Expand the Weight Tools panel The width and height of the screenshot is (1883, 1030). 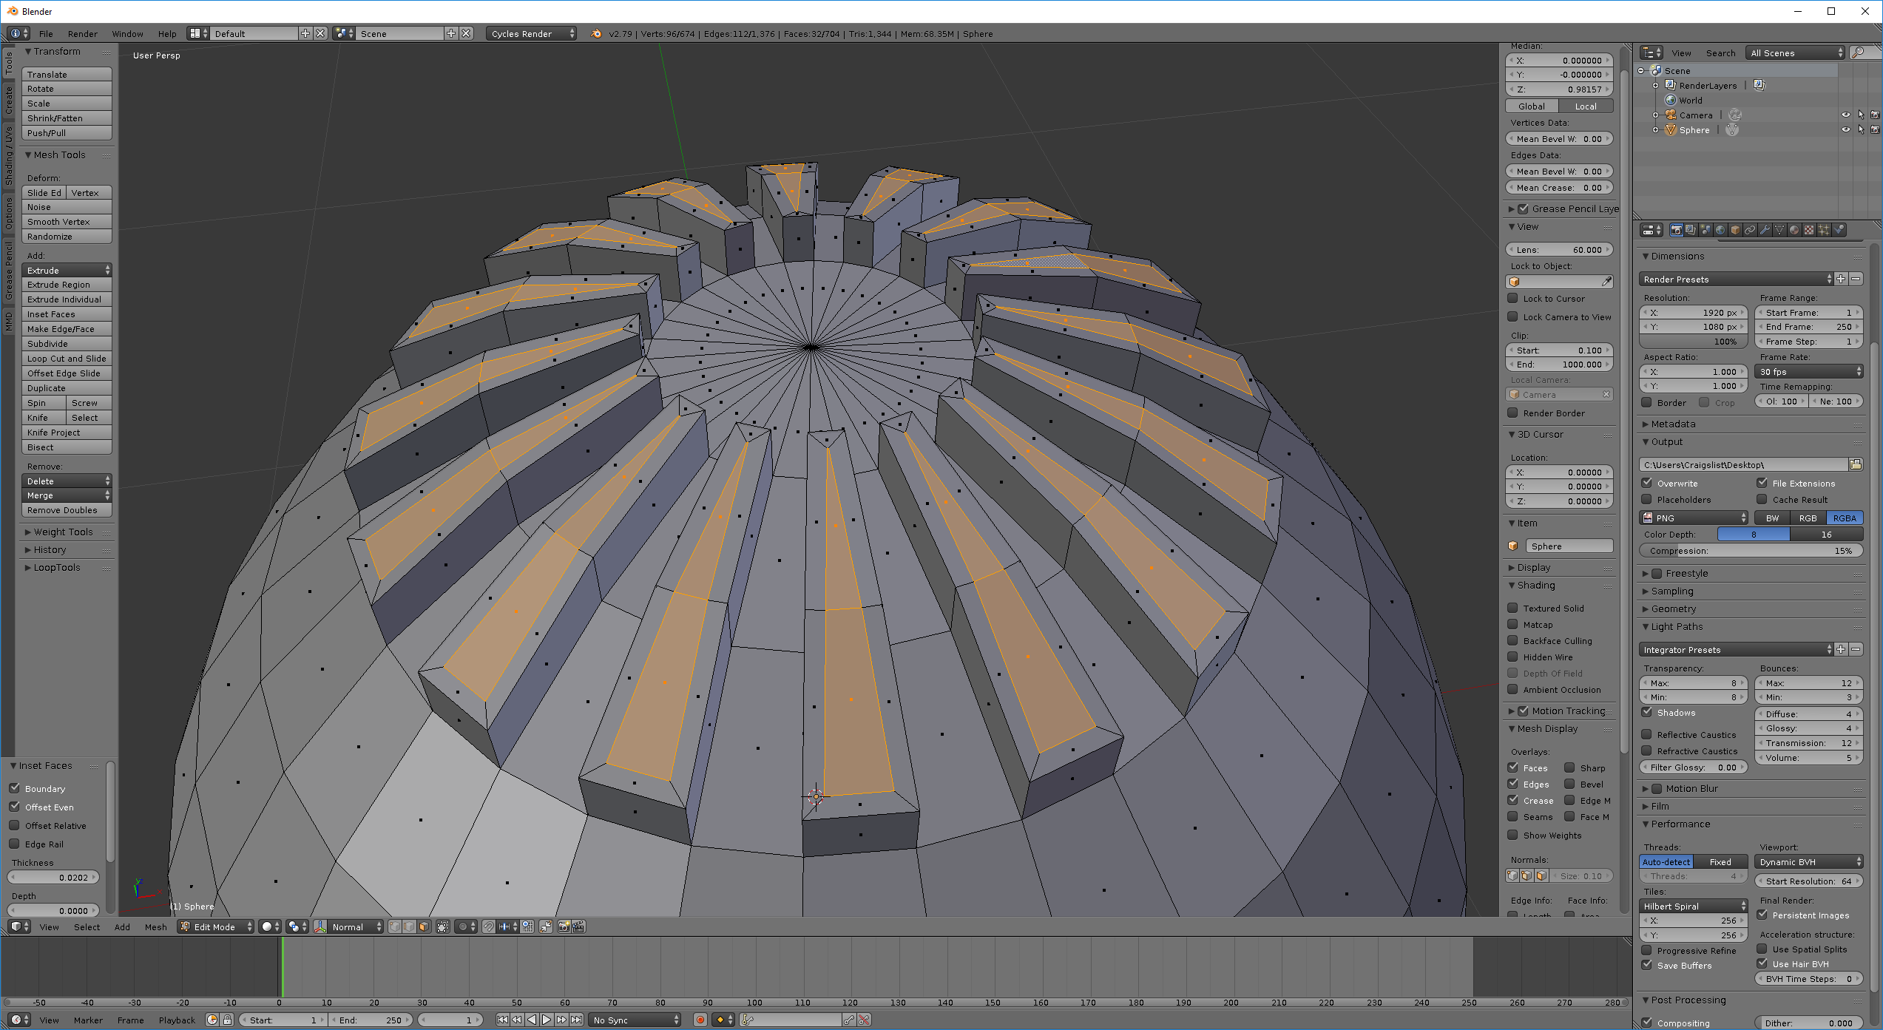point(63,532)
